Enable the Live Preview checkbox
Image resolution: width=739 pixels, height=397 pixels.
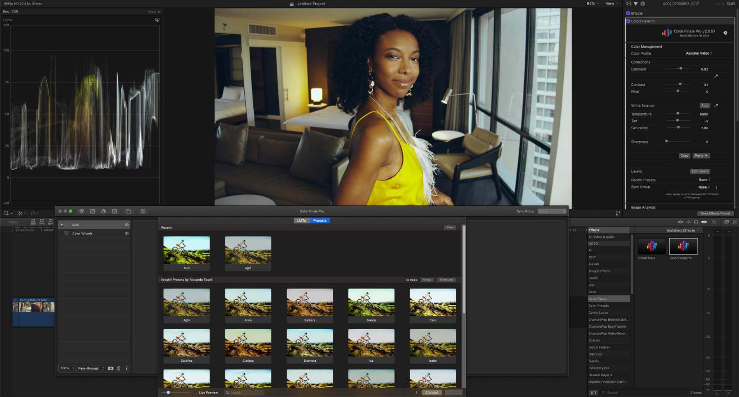[x=196, y=392]
